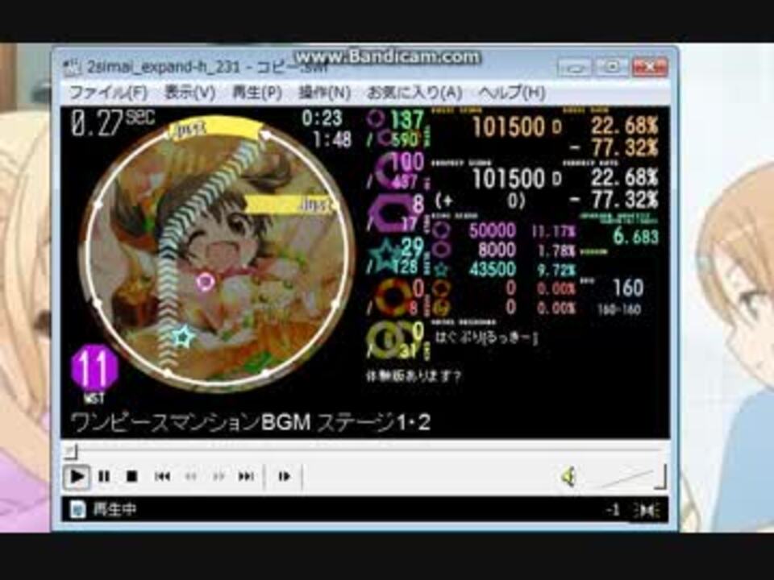774x580 pixels.
Task: Click the 体験版あります? text
Action: (x=413, y=377)
